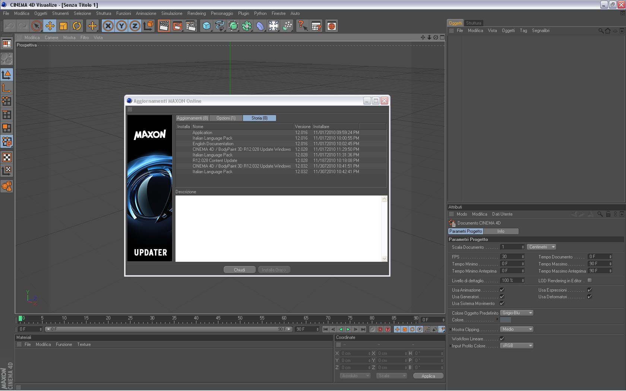Open the Live Selection tool
The height and width of the screenshot is (391, 626).
click(x=37, y=26)
